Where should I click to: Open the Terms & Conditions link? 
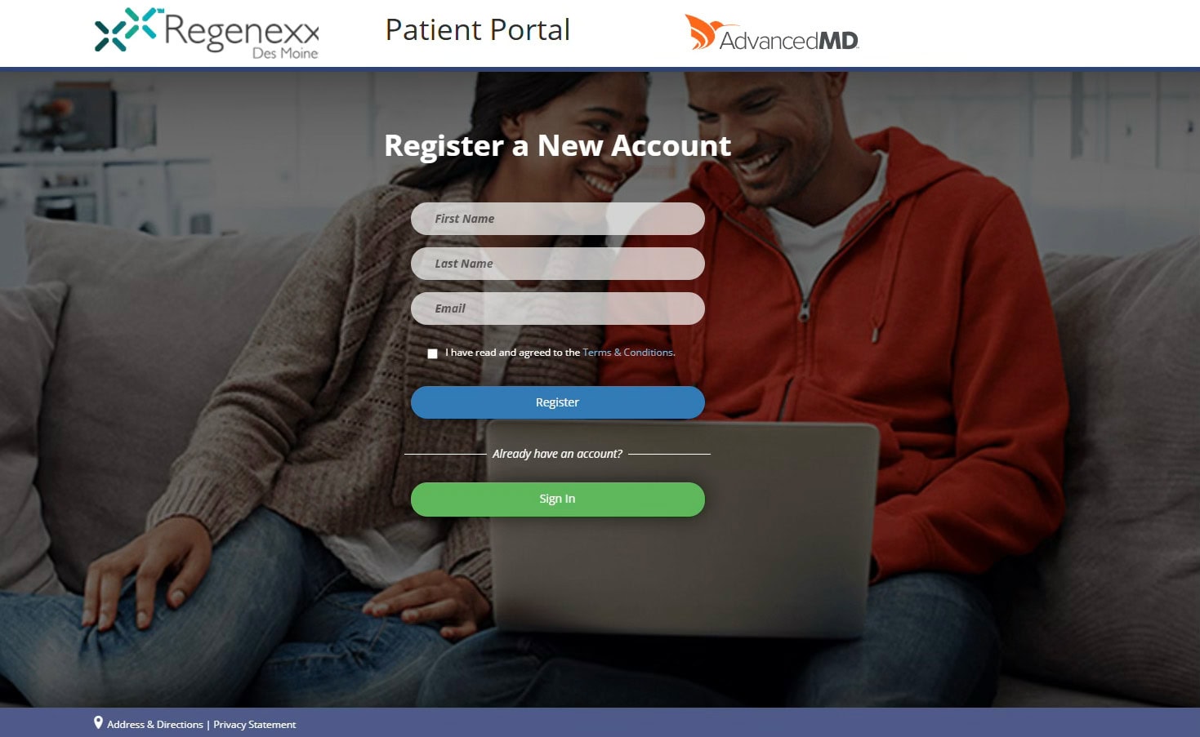[x=628, y=353]
